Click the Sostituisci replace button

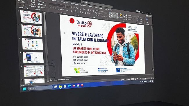coord(140,19)
